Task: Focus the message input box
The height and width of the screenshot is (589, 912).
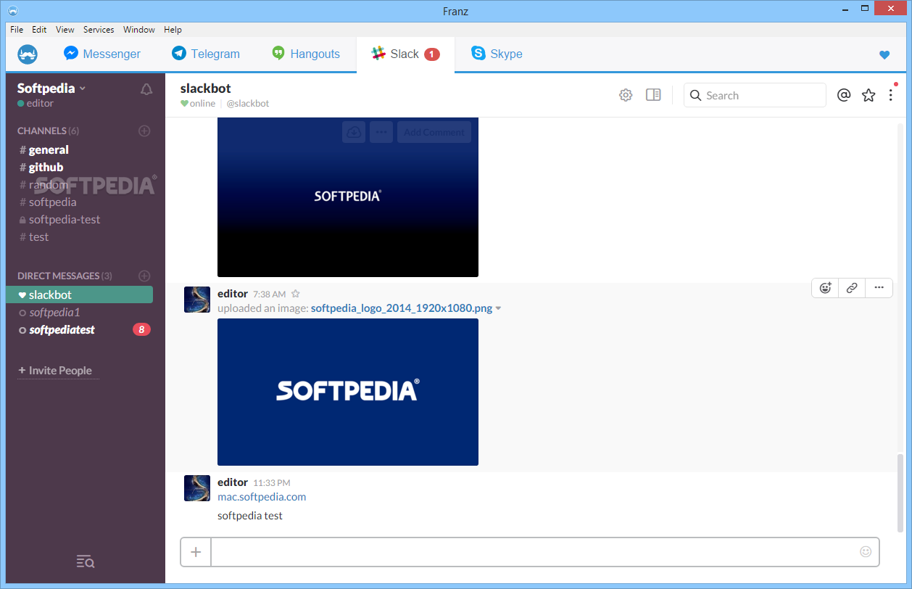Action: 534,552
